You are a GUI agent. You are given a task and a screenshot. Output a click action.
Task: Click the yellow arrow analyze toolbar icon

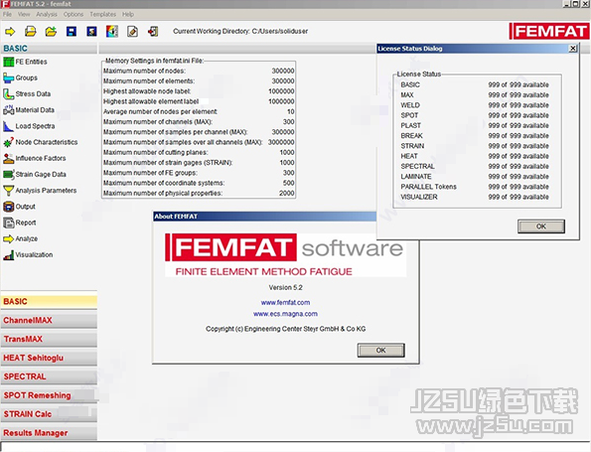(10, 31)
